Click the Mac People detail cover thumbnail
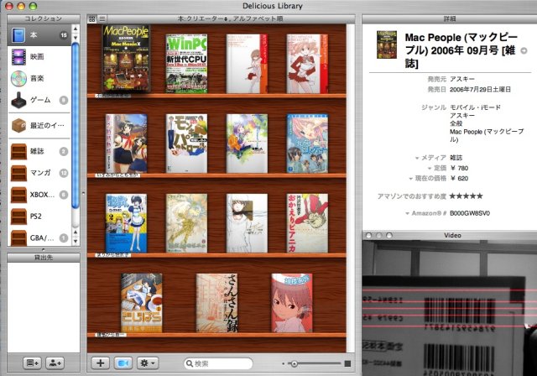Image resolution: width=537 pixels, height=376 pixels. [x=387, y=44]
